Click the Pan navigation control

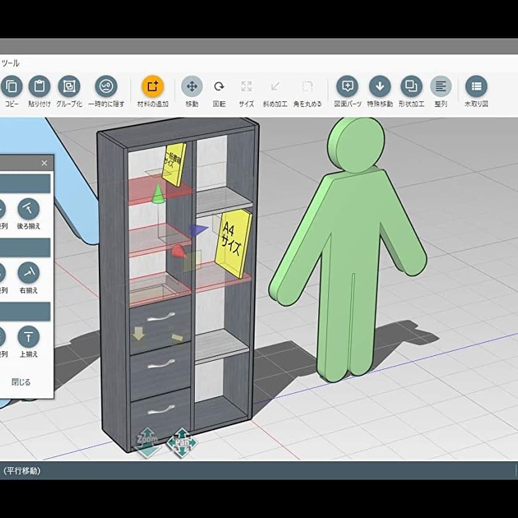coord(182,443)
